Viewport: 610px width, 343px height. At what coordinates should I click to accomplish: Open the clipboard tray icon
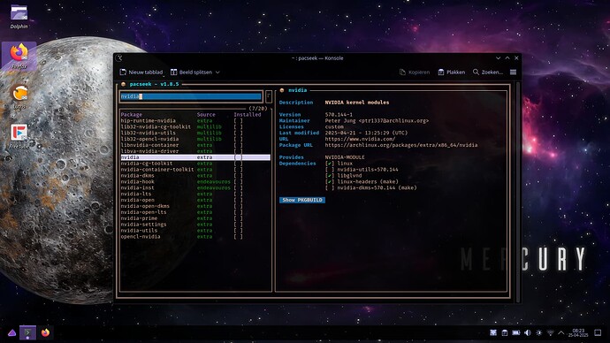(505, 333)
